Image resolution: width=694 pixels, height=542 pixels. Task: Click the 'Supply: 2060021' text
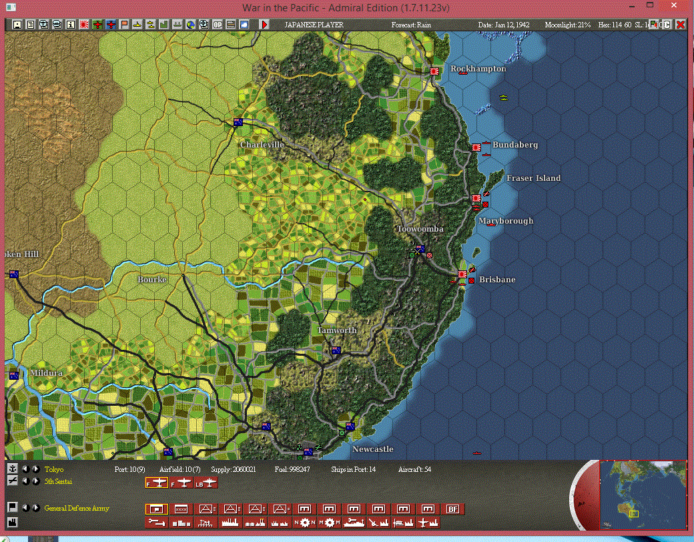(234, 469)
